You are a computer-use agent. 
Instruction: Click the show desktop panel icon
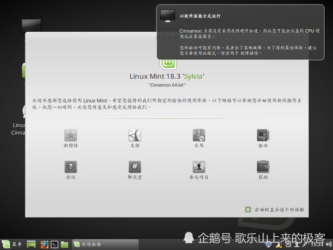31,244
